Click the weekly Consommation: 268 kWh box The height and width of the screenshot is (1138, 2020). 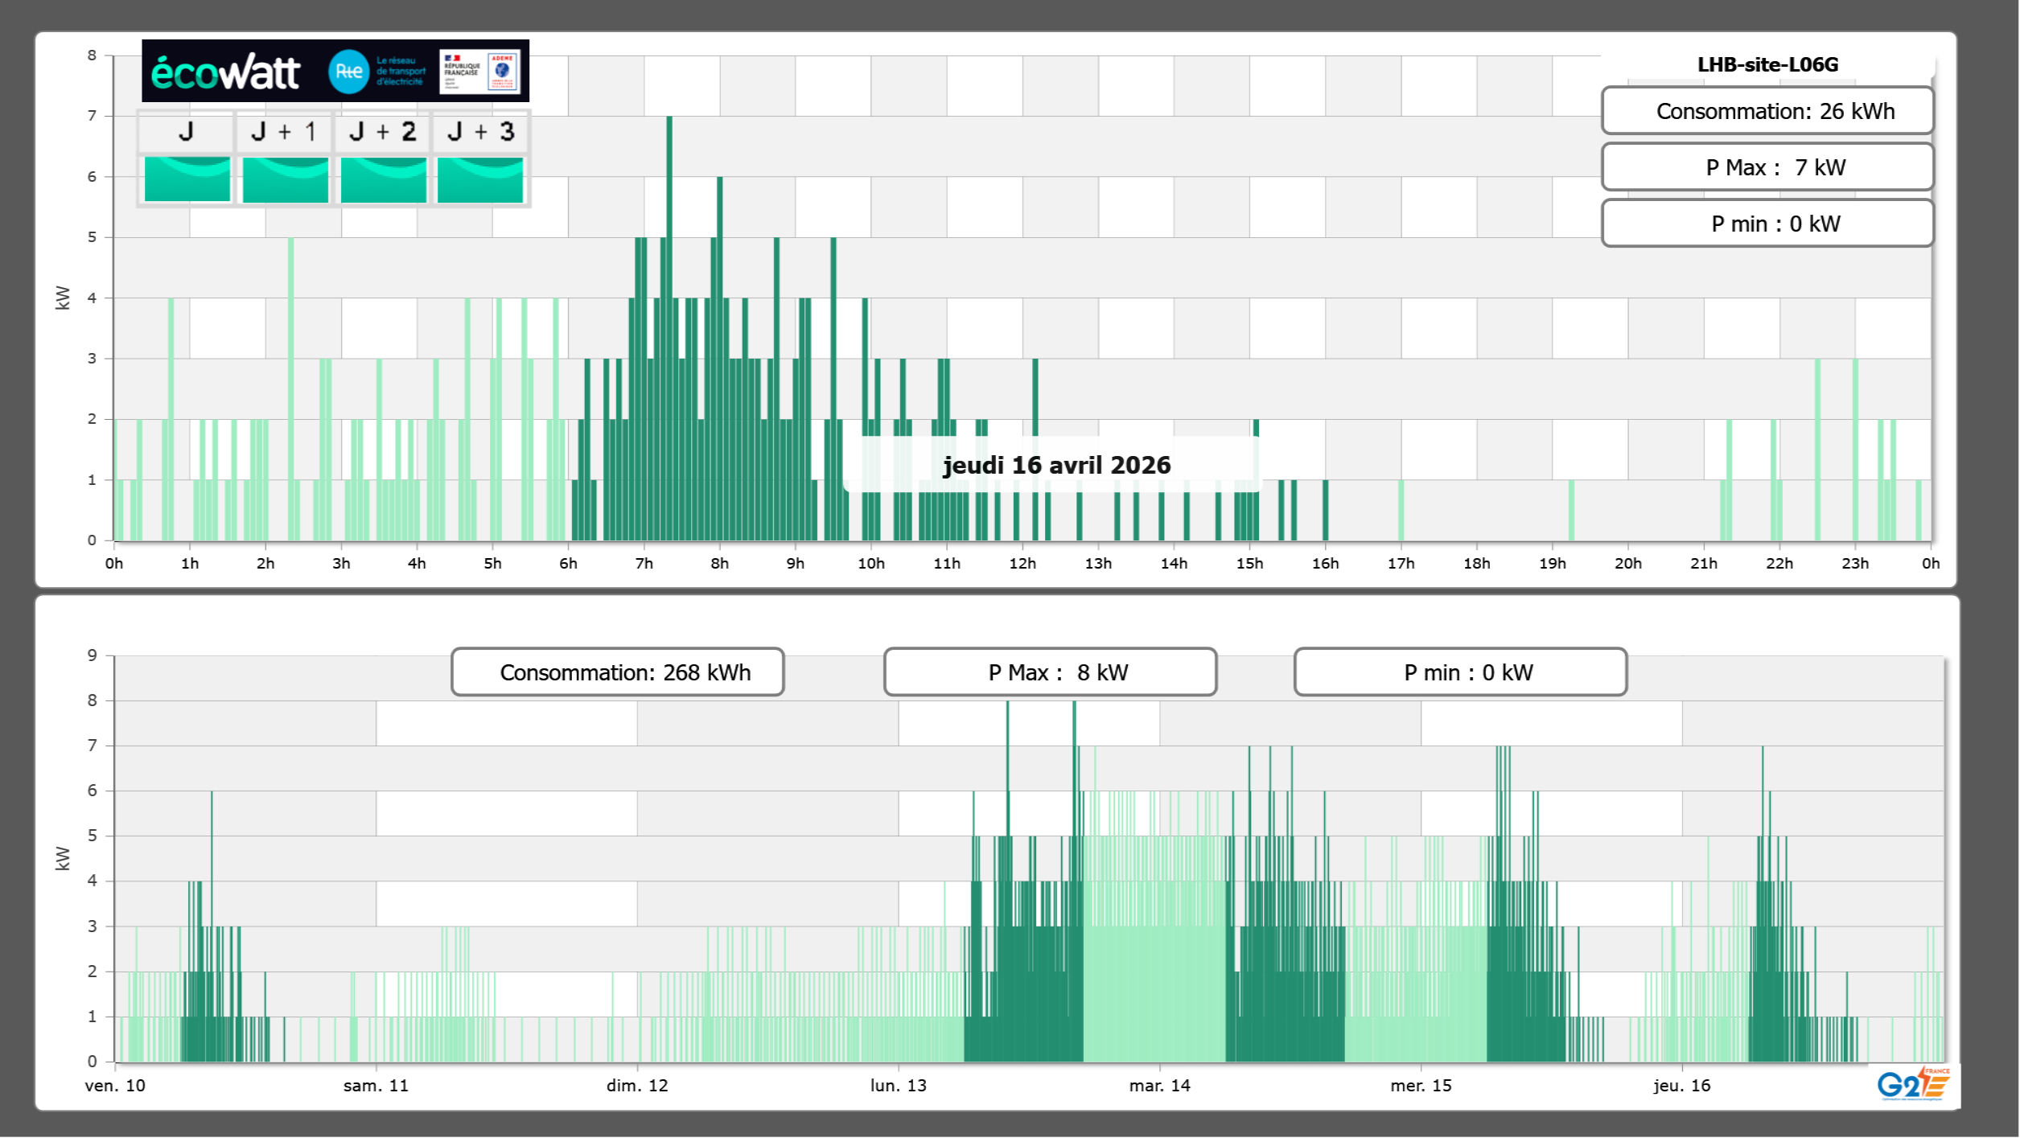pyautogui.click(x=618, y=672)
